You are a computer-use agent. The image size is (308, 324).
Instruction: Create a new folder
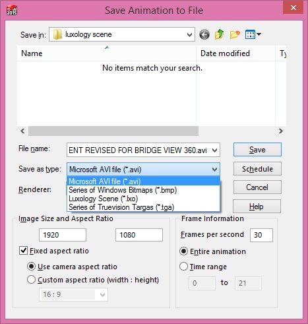point(235,34)
